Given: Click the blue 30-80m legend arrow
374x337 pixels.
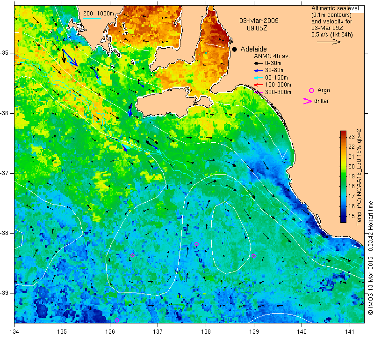Looking at the screenshot, I should pos(259,71).
